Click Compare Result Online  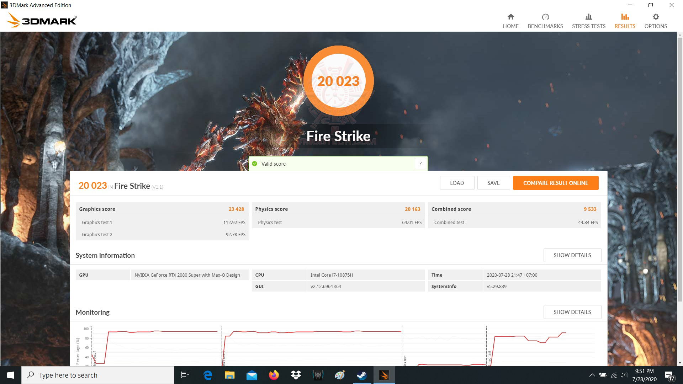pyautogui.click(x=556, y=183)
